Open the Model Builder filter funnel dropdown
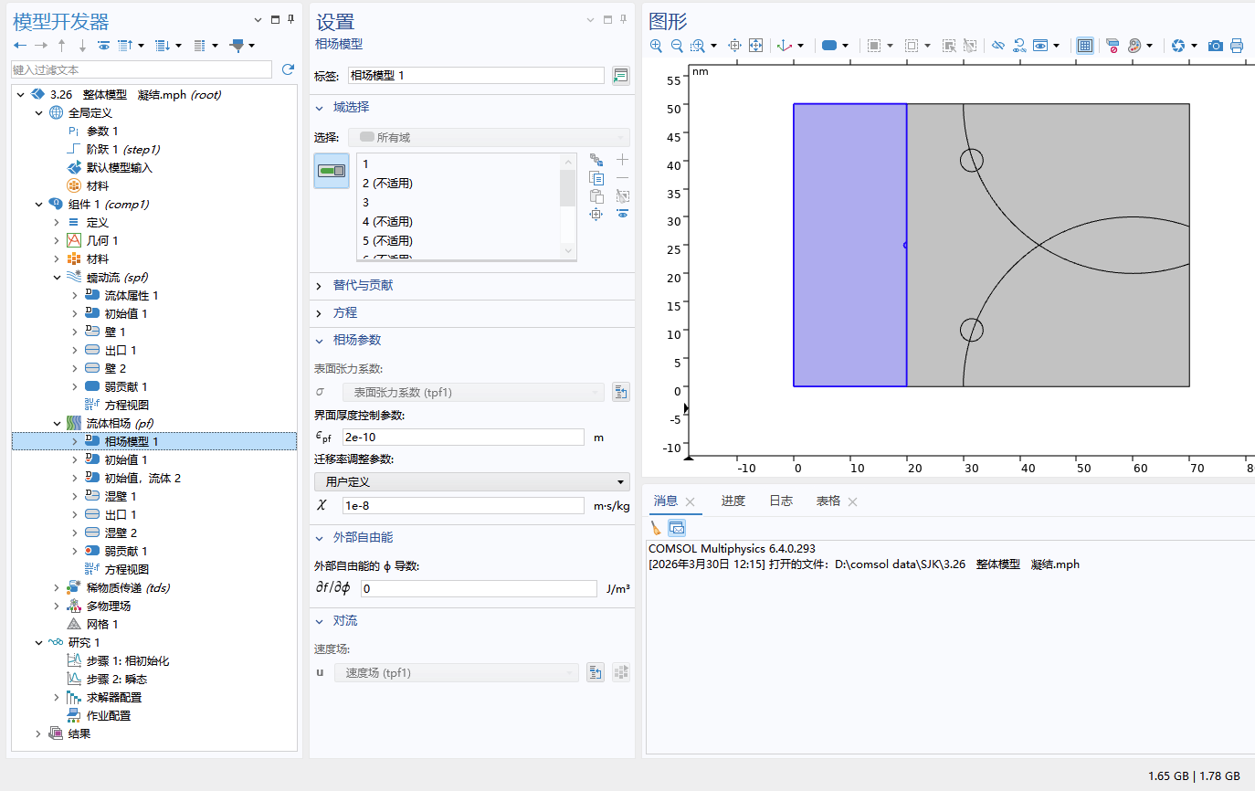 [251, 45]
